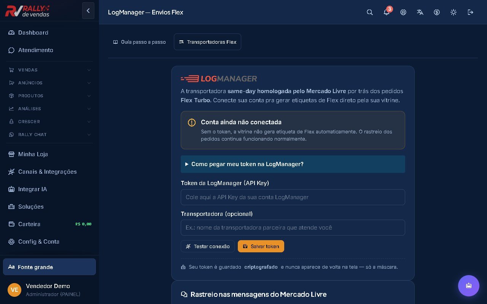Focus the Transportadora (opcional) field
This screenshot has width=487, height=304.
(293, 228)
